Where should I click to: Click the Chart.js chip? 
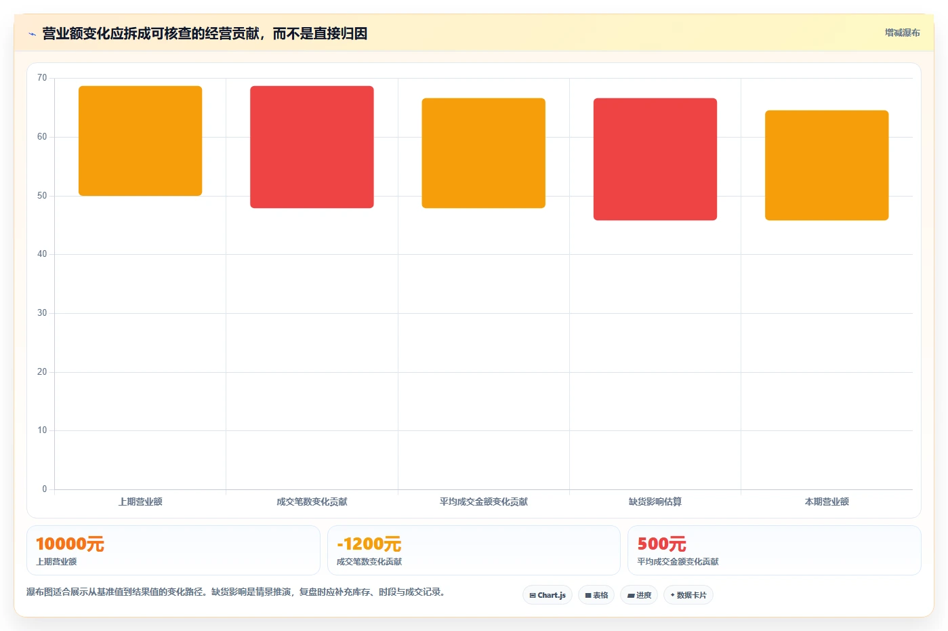pyautogui.click(x=548, y=595)
